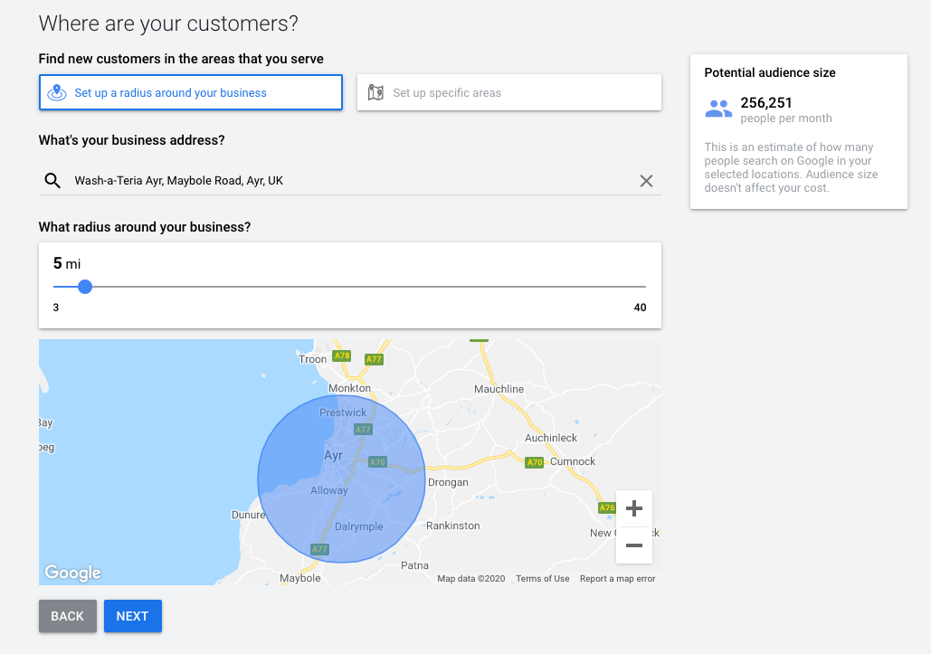Click the Prestwick label on the map

click(x=343, y=412)
